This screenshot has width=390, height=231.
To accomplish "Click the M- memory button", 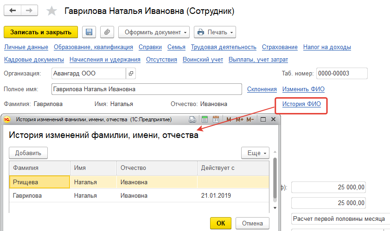I will click(250, 119).
